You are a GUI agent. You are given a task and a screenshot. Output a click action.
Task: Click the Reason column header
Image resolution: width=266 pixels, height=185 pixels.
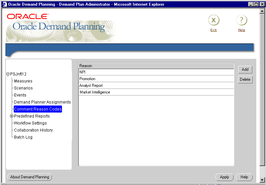(156, 65)
